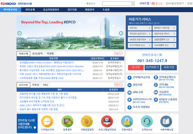
Task: Click 회원가입 button
Action: click(x=169, y=67)
